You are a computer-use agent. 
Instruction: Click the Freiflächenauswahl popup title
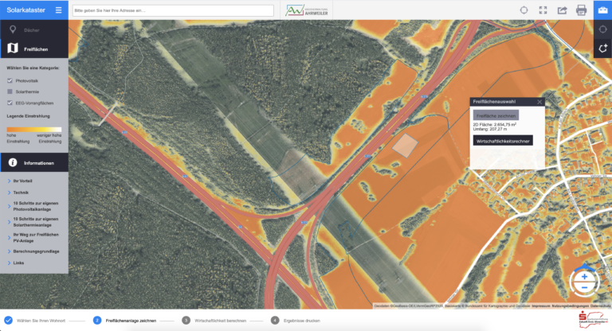(x=494, y=102)
